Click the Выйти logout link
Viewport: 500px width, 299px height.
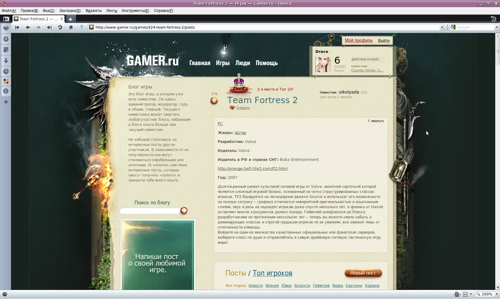point(383,41)
